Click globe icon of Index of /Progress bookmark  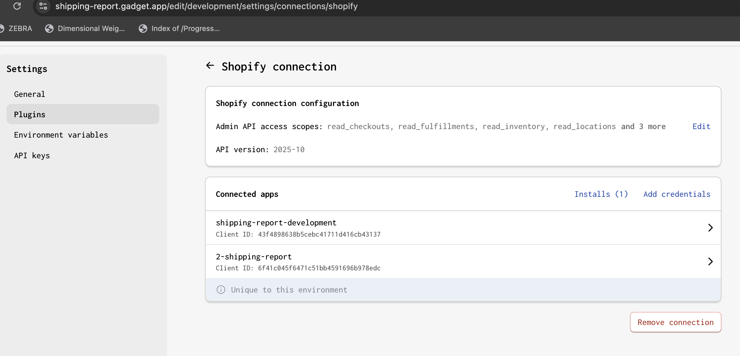coord(143,29)
